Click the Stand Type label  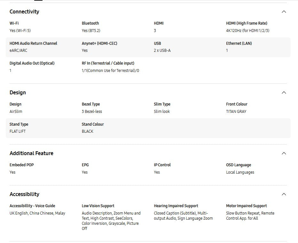tap(19, 124)
